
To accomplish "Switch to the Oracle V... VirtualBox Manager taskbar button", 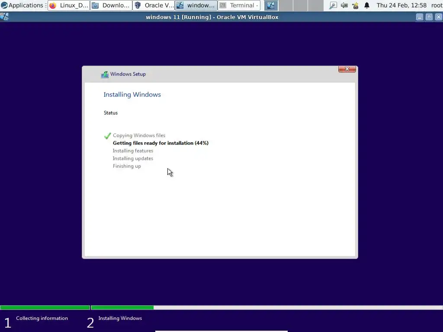I will click(154, 5).
